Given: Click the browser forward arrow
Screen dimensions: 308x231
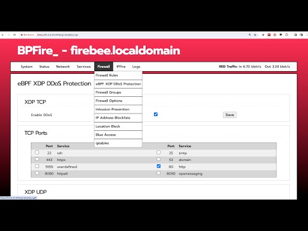Looking at the screenshot, I should [x=8, y=35].
